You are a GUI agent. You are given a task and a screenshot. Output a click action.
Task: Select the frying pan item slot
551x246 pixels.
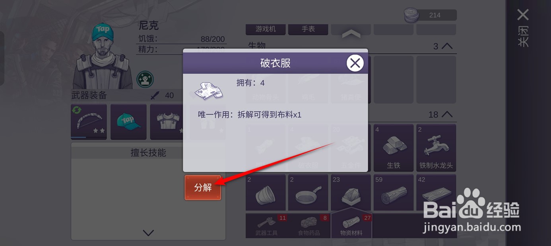[x=308, y=192]
